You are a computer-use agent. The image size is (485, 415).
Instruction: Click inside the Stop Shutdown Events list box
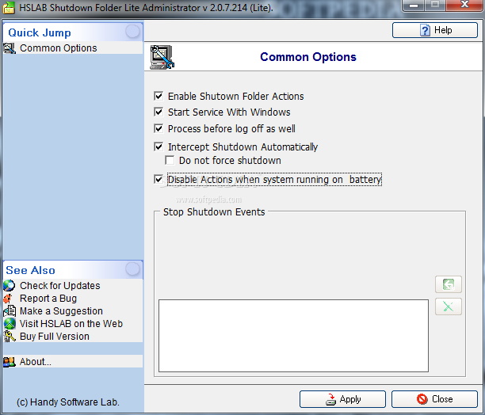[x=293, y=336]
